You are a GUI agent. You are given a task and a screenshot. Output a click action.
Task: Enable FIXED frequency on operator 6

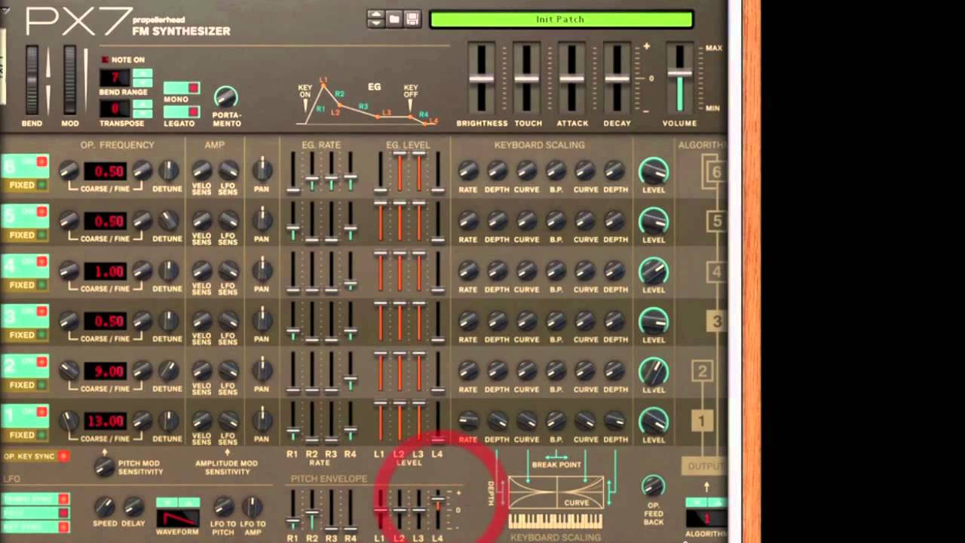25,185
